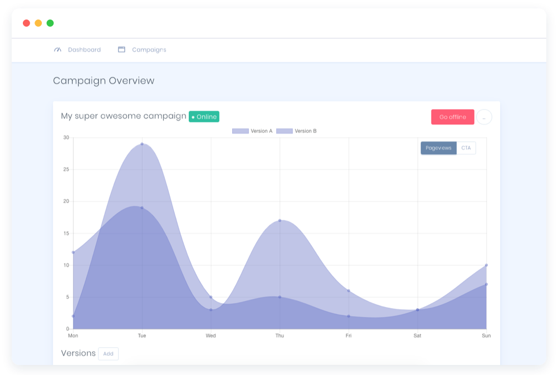Viewport: 558px width, 375px height.
Task: Click the Friday data point at 6
Action: click(349, 291)
